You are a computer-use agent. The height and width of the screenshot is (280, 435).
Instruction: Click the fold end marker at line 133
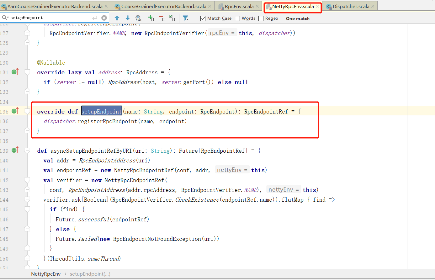pos(27,91)
